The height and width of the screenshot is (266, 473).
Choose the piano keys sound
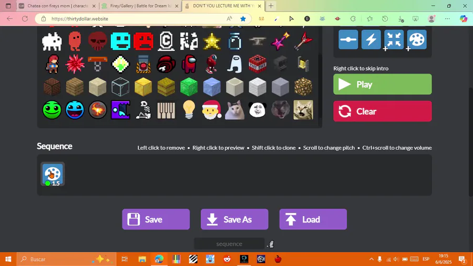(x=166, y=110)
